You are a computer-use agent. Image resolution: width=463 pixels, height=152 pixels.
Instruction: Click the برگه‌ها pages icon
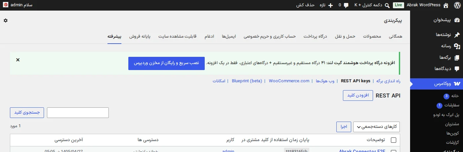457,57
